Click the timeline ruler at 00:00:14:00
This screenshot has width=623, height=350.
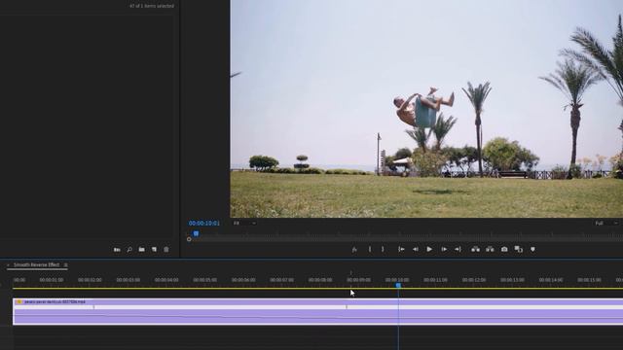click(x=551, y=280)
